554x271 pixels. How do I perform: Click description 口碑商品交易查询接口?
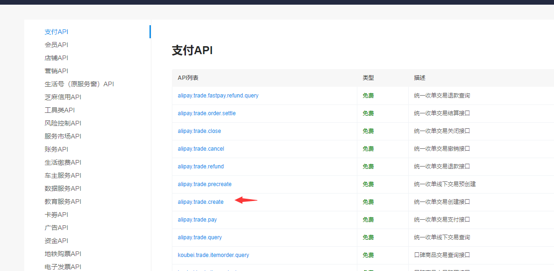(x=442, y=255)
